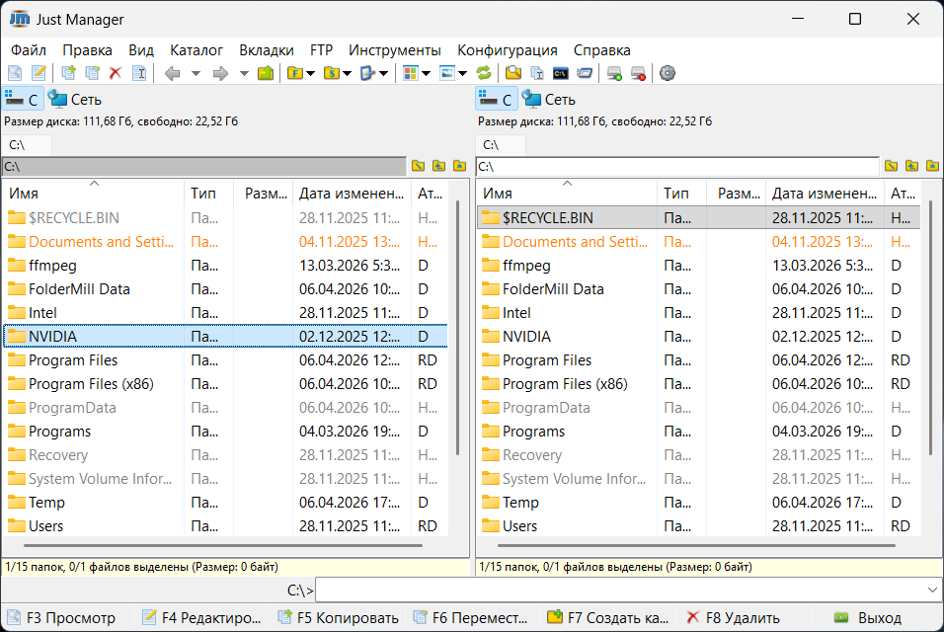Go back with the left arrow icon
Image resolution: width=944 pixels, height=632 pixels.
point(173,73)
